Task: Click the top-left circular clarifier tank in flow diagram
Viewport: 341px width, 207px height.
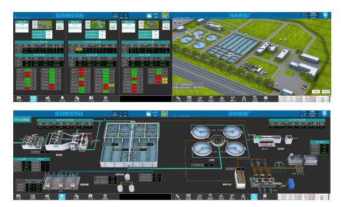Action: click(200, 132)
